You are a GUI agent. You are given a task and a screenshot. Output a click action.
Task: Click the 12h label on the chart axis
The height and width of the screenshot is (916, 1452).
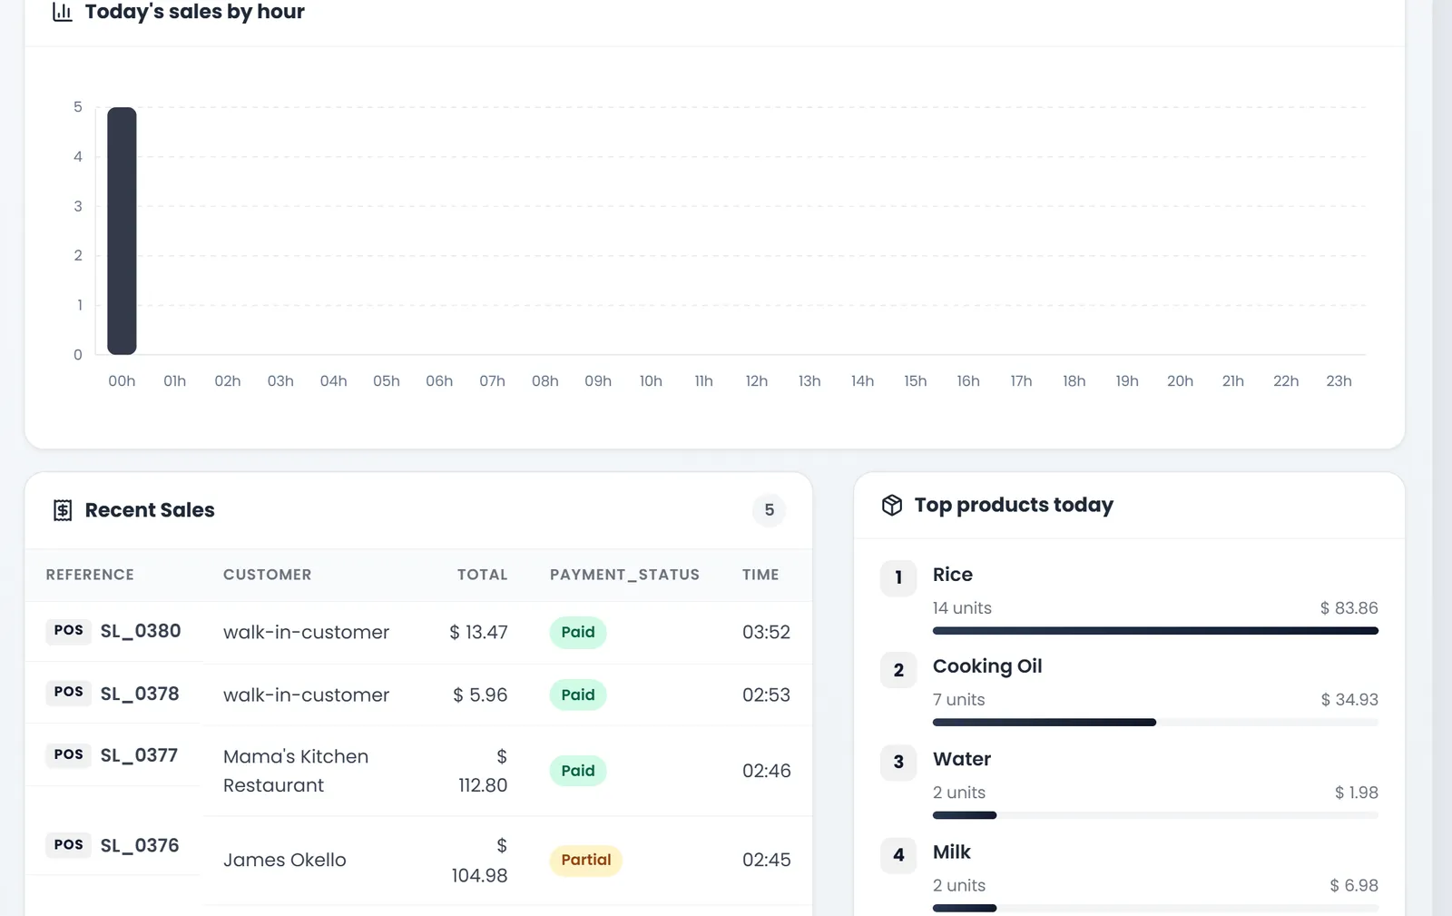[x=757, y=381]
